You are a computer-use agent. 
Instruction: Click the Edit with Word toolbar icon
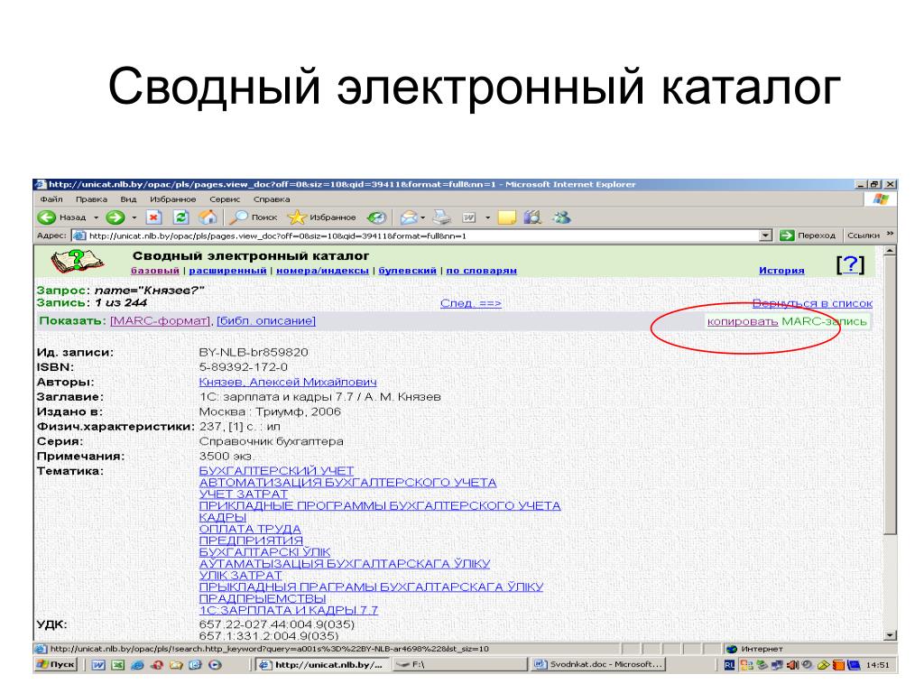469,218
